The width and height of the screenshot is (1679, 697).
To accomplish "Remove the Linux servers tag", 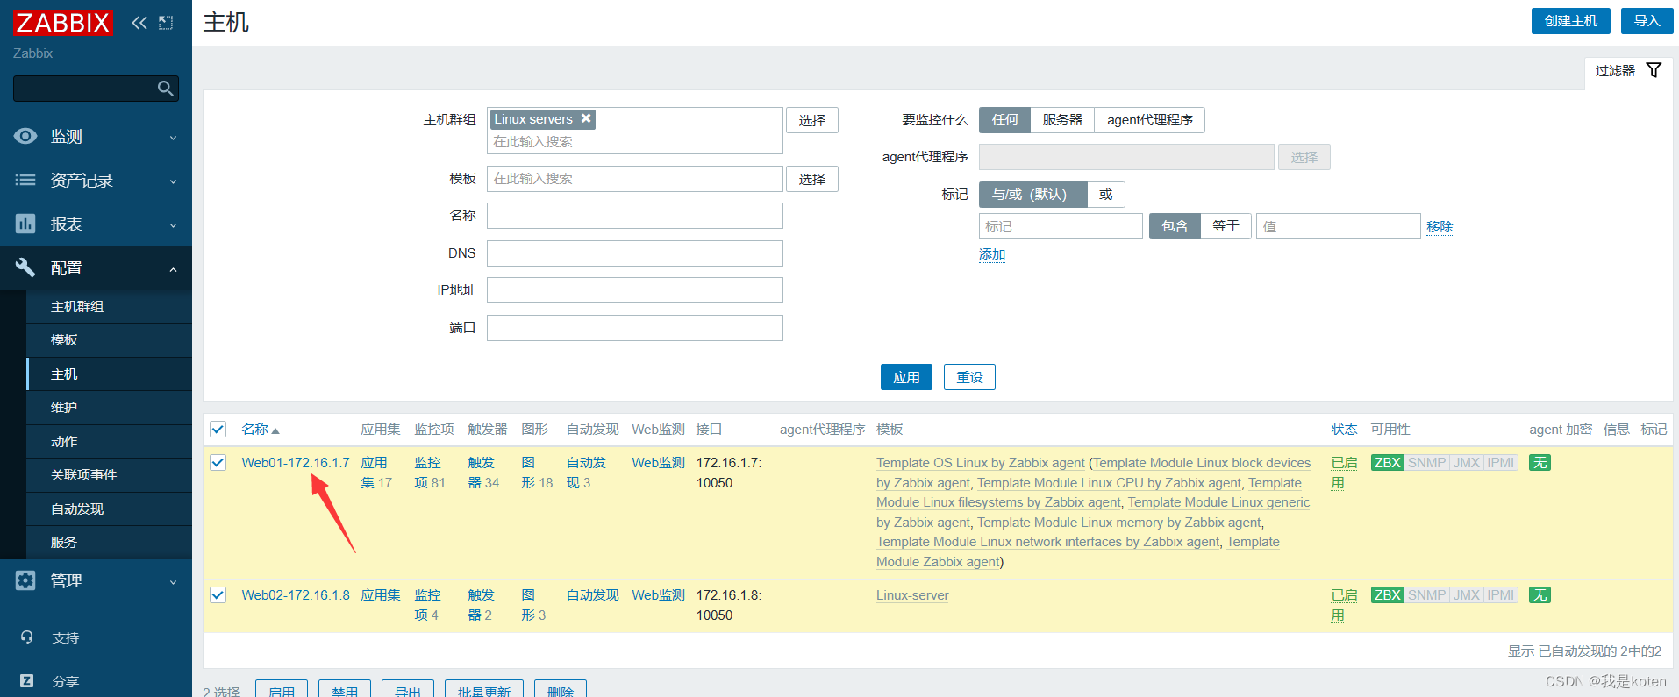I will tap(586, 118).
